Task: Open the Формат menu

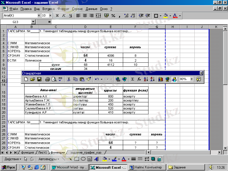Action: pos(63,9)
